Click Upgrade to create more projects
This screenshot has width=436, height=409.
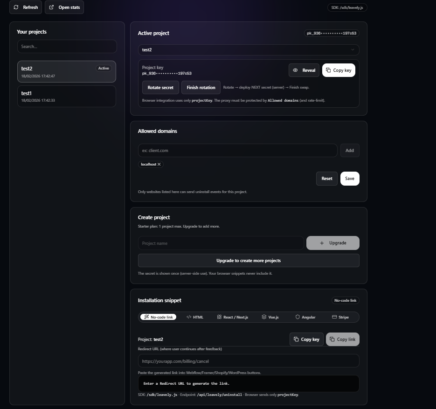point(248,260)
